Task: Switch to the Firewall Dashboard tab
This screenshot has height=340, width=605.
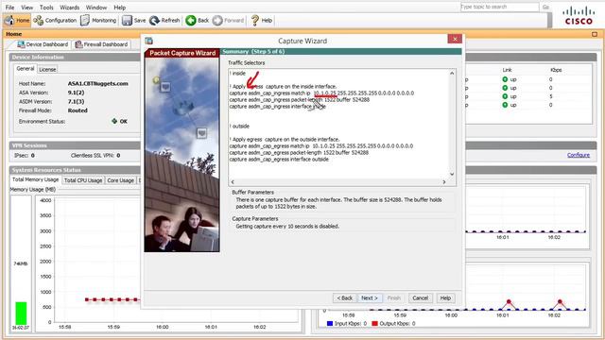Action: 101,44
